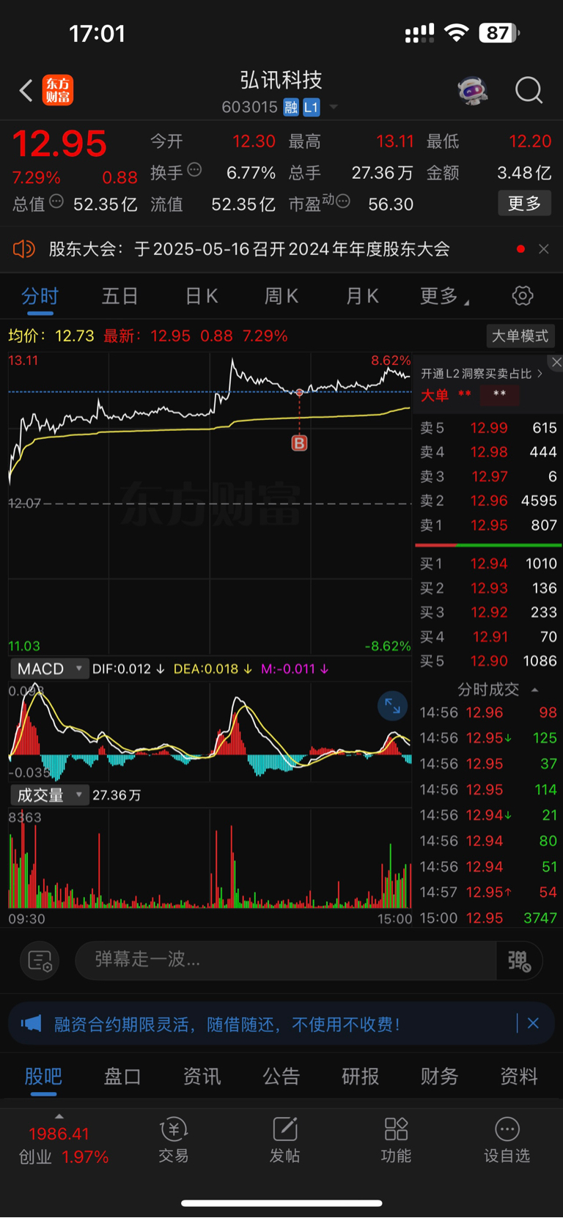
Task: Open the danmaku settings icon
Action: pyautogui.click(x=40, y=960)
